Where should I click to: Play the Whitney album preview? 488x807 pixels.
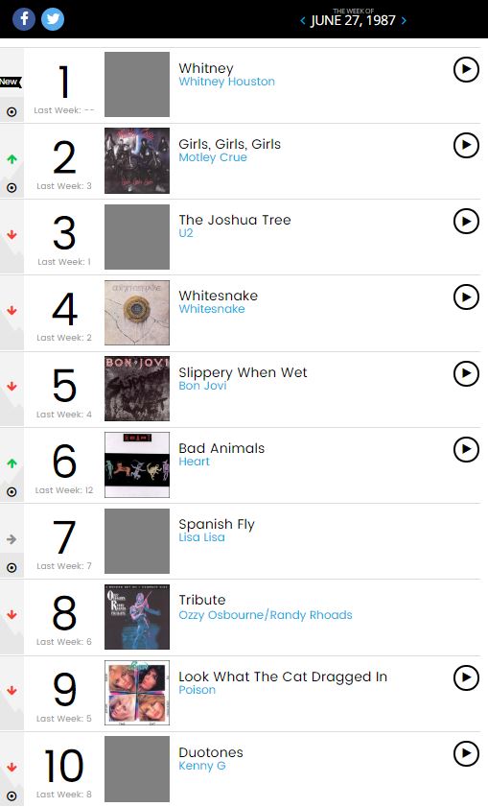[466, 69]
